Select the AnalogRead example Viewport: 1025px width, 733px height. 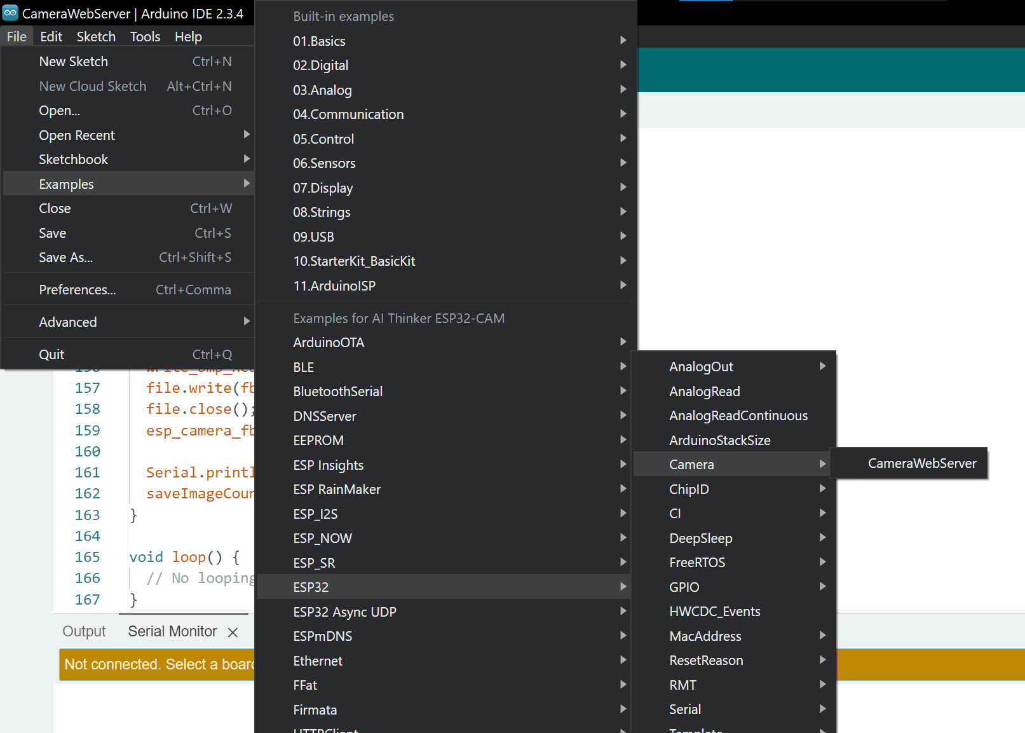[x=704, y=392]
